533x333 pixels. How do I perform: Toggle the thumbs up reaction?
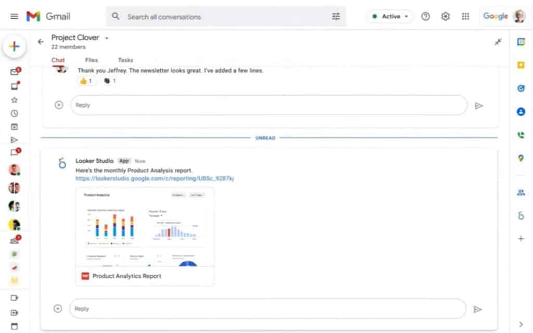pyautogui.click(x=86, y=81)
